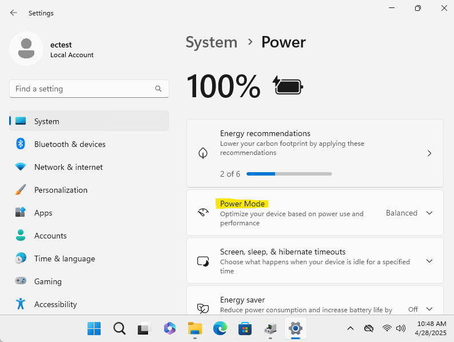Click the ectest user profile avatar

(26, 49)
